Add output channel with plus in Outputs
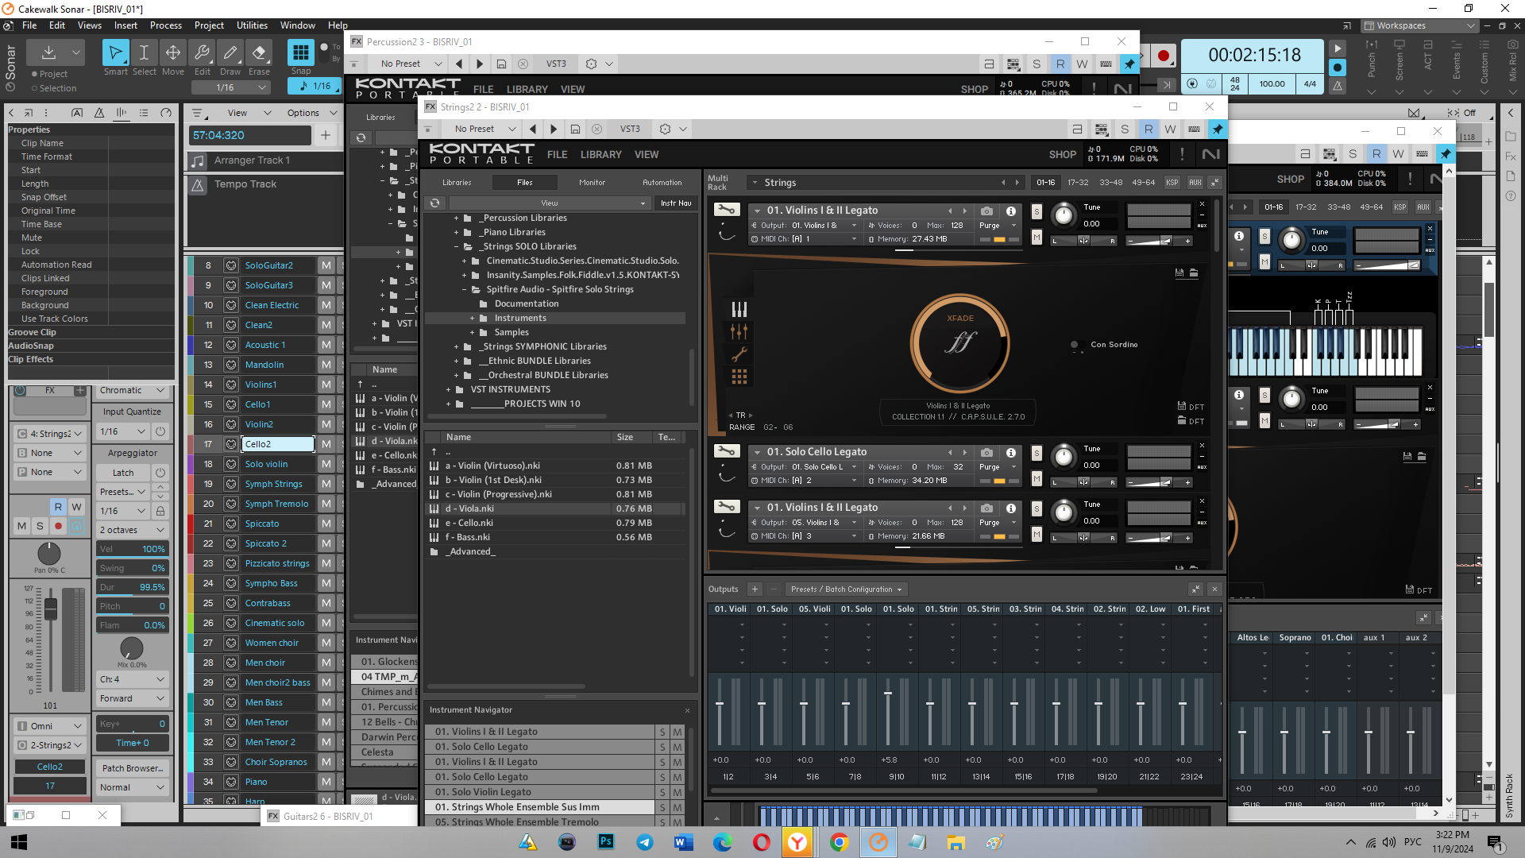 (755, 589)
